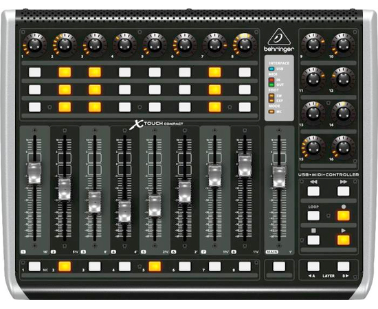
Task: Click rotary encoder knob 1
Action: pyautogui.click(x=35, y=45)
